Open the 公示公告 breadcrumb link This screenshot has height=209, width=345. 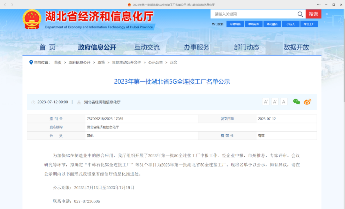156,62
